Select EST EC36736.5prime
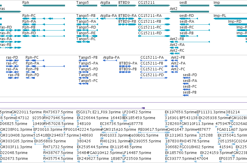247x163 pixels. tap(101, 127)
